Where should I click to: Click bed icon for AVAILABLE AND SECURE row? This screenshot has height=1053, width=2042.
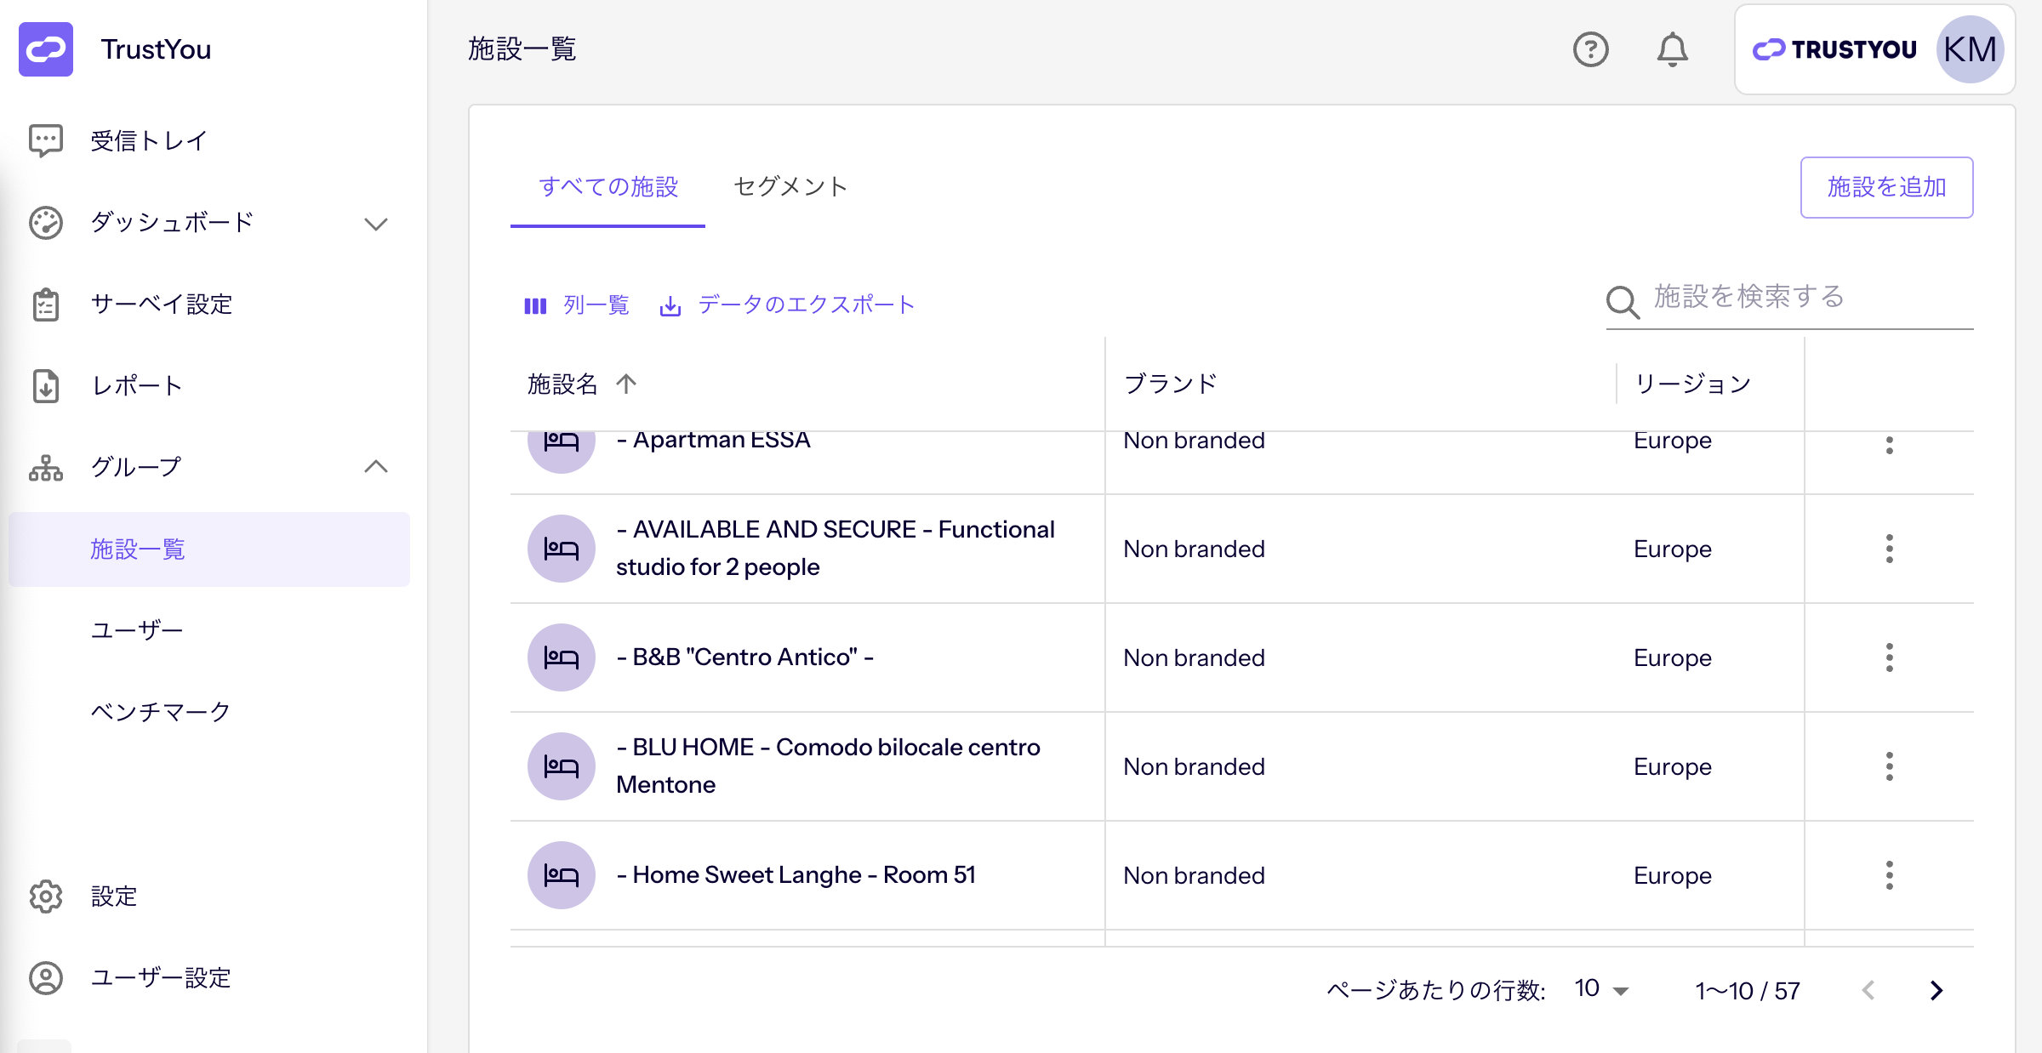[x=562, y=549]
